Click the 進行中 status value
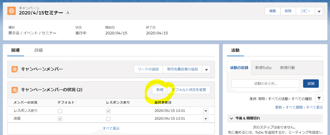 81,33
